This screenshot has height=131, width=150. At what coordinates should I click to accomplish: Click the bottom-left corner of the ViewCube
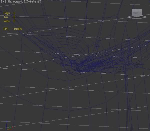click(x=132, y=16)
